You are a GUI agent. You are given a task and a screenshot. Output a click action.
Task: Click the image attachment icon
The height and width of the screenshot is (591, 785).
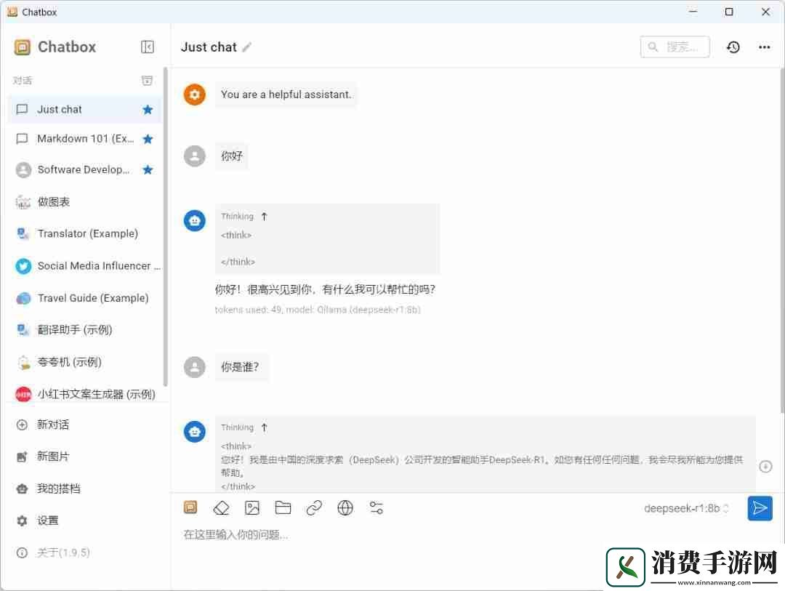click(252, 507)
